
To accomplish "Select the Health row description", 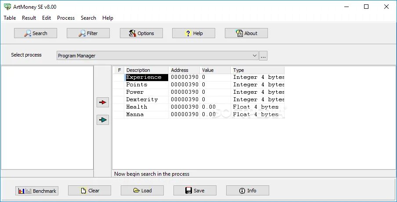I will (x=146, y=107).
